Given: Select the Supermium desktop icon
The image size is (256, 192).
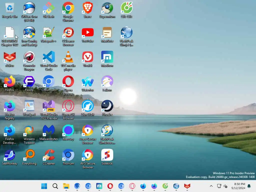Looking at the screenshot, I should point(107,10).
